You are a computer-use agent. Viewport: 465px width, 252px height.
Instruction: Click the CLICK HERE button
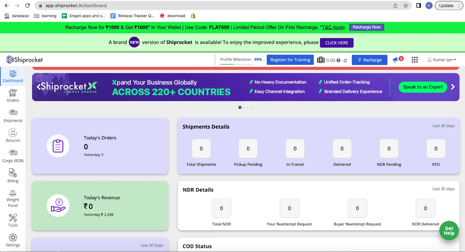[337, 43]
